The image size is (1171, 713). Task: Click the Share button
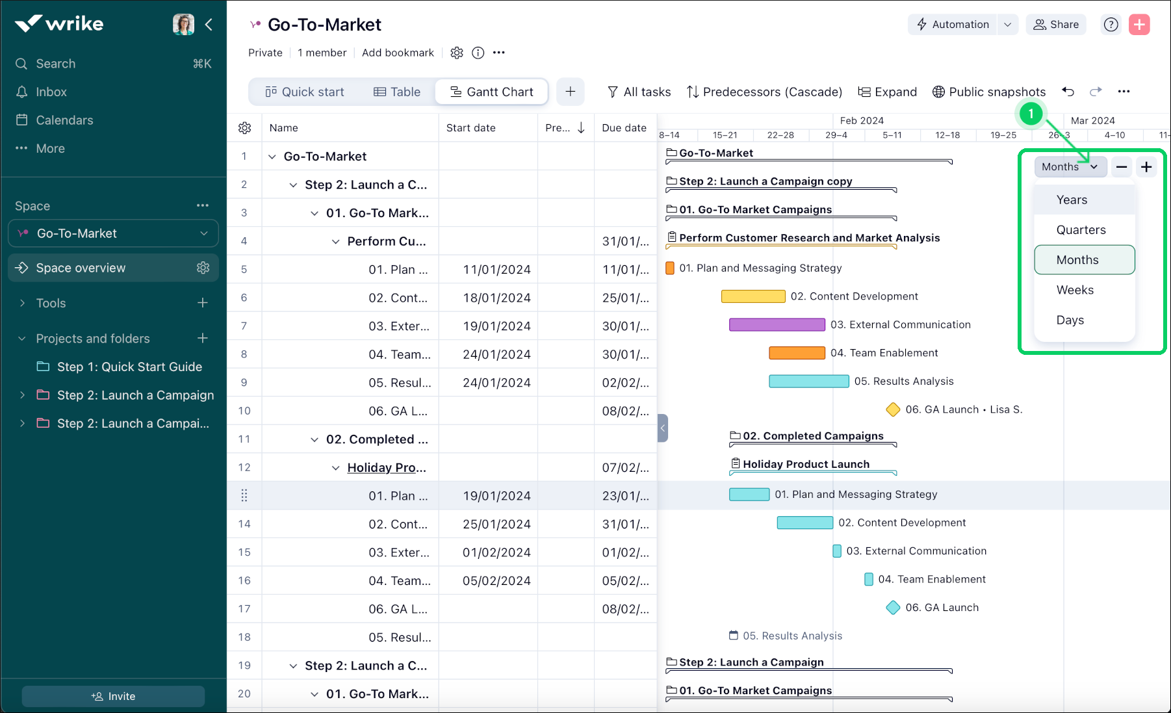(x=1055, y=24)
